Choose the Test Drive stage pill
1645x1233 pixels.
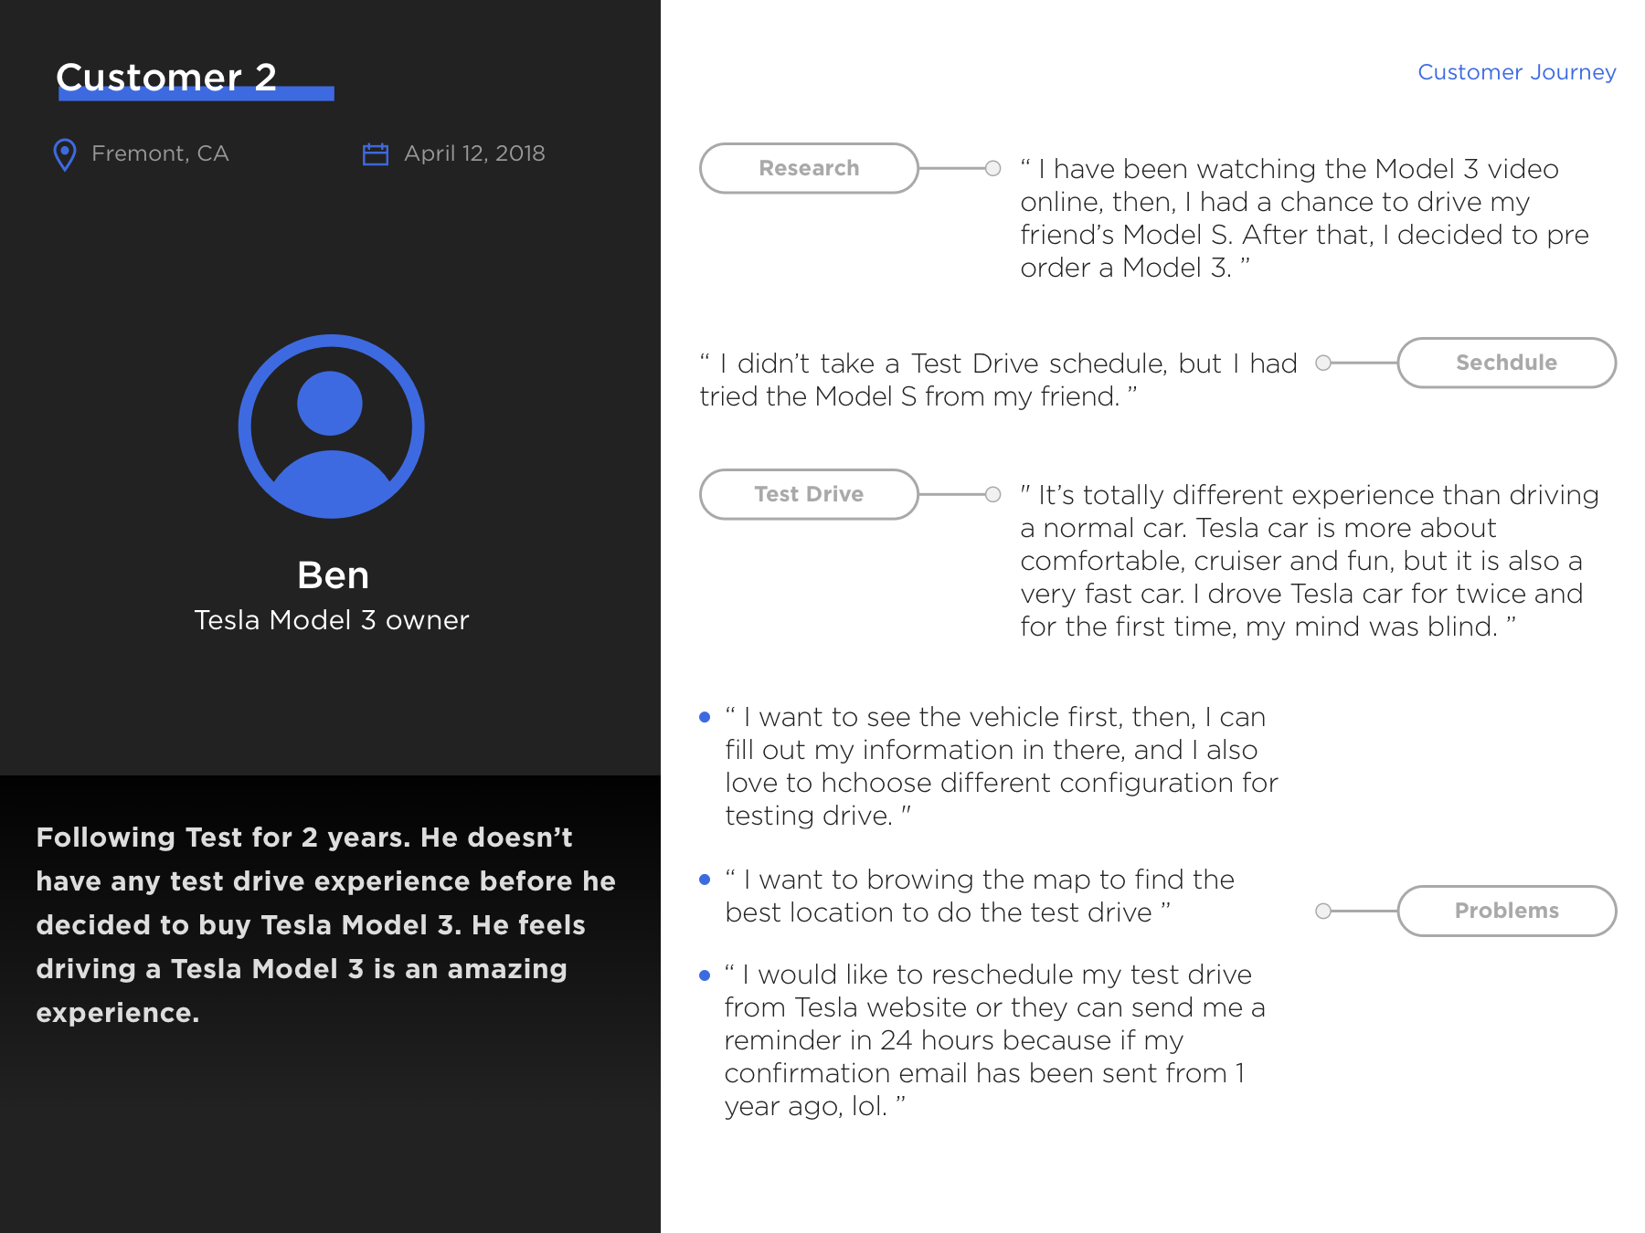pyautogui.click(x=809, y=494)
